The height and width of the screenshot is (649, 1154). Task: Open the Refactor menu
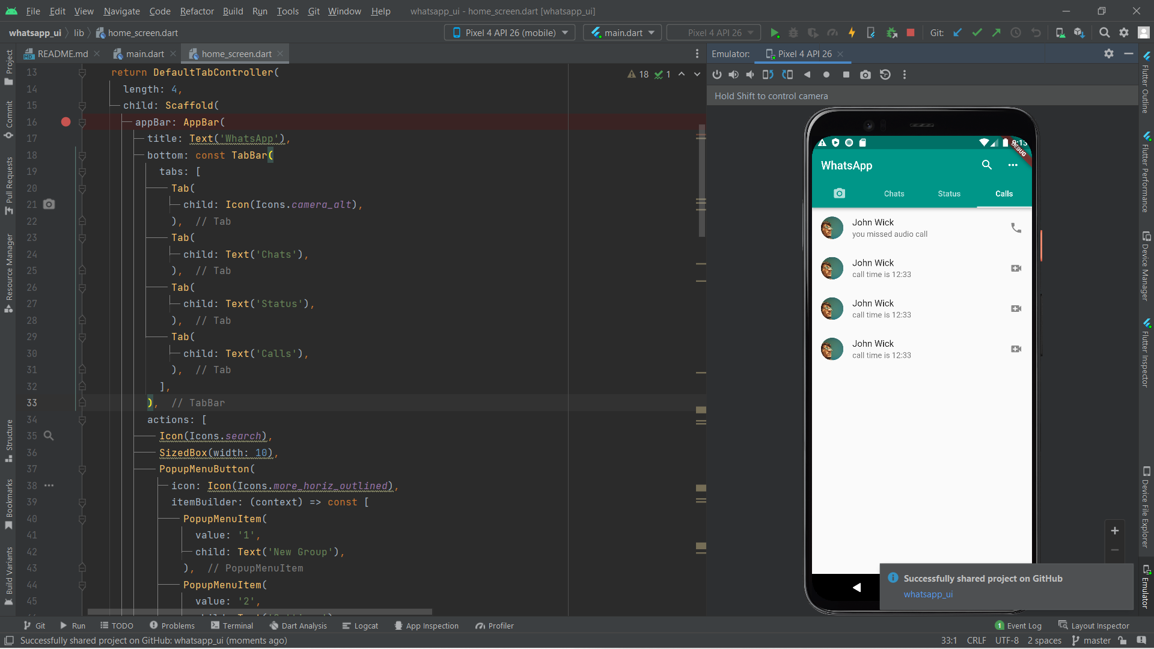click(x=197, y=11)
